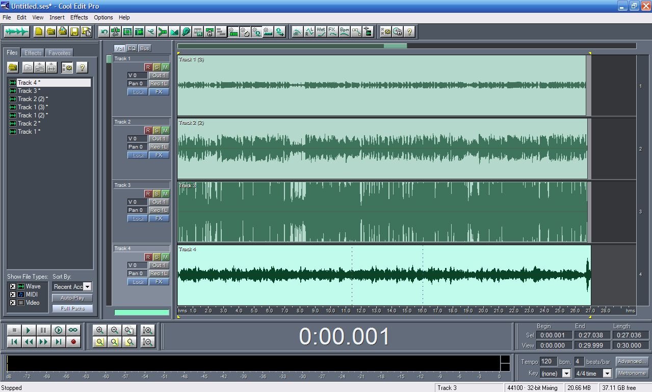Stop playback with the Stop button

pyautogui.click(x=14, y=330)
